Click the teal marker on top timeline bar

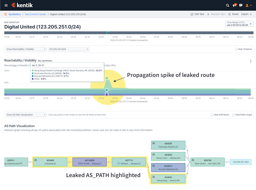108,33
